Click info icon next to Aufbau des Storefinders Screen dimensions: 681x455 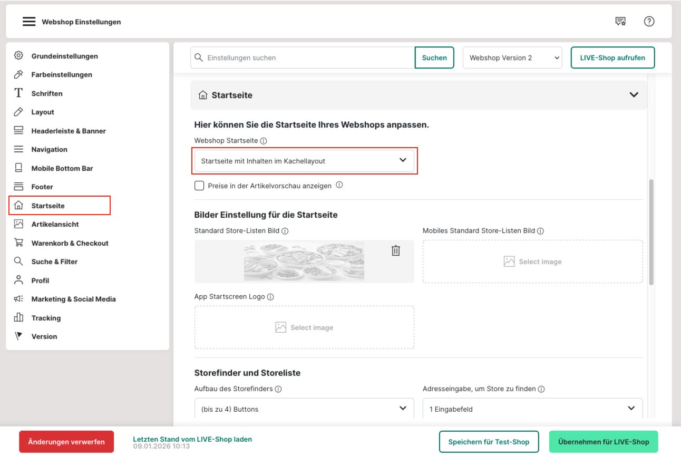point(278,389)
